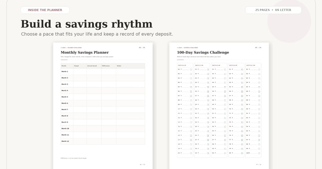The width and height of the screenshot is (322, 169).
Task: Tick the checkbox for day 20
Action: pyautogui.click(x=191, y=153)
